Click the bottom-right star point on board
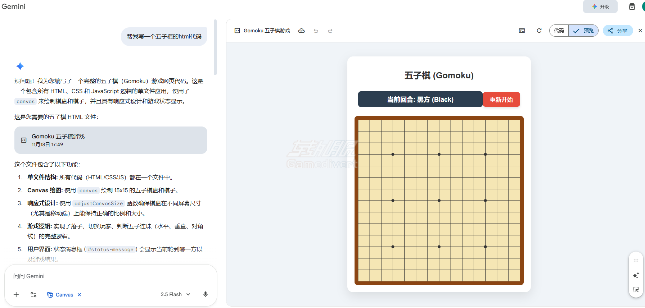645x308 pixels. coord(485,247)
